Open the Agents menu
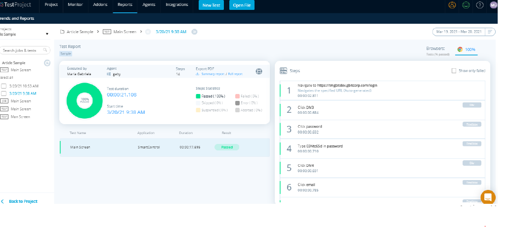 coord(149,4)
